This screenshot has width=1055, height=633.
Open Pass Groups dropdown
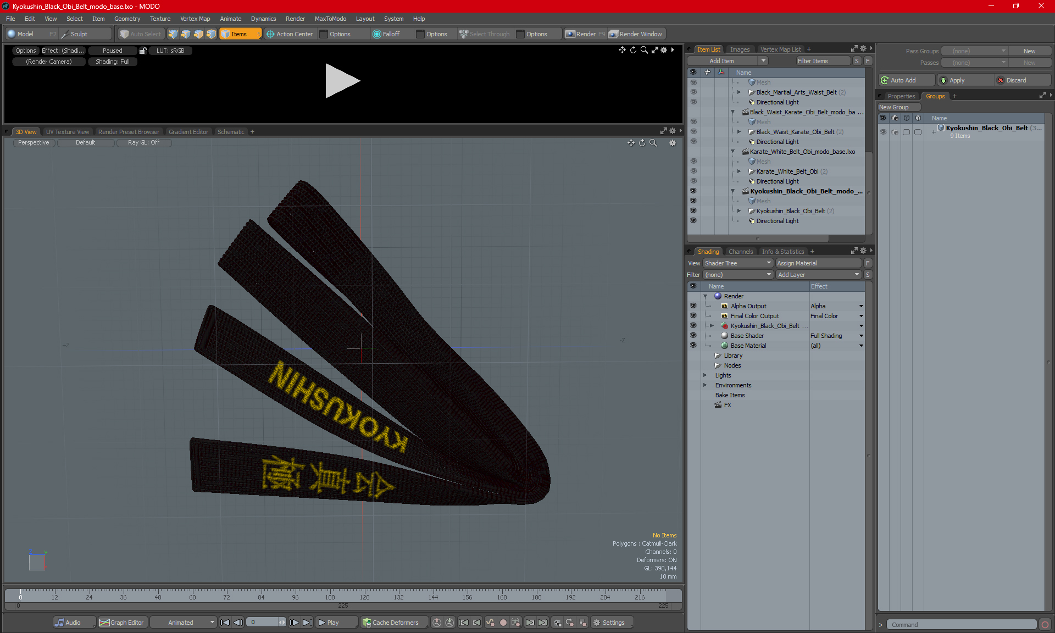click(975, 51)
